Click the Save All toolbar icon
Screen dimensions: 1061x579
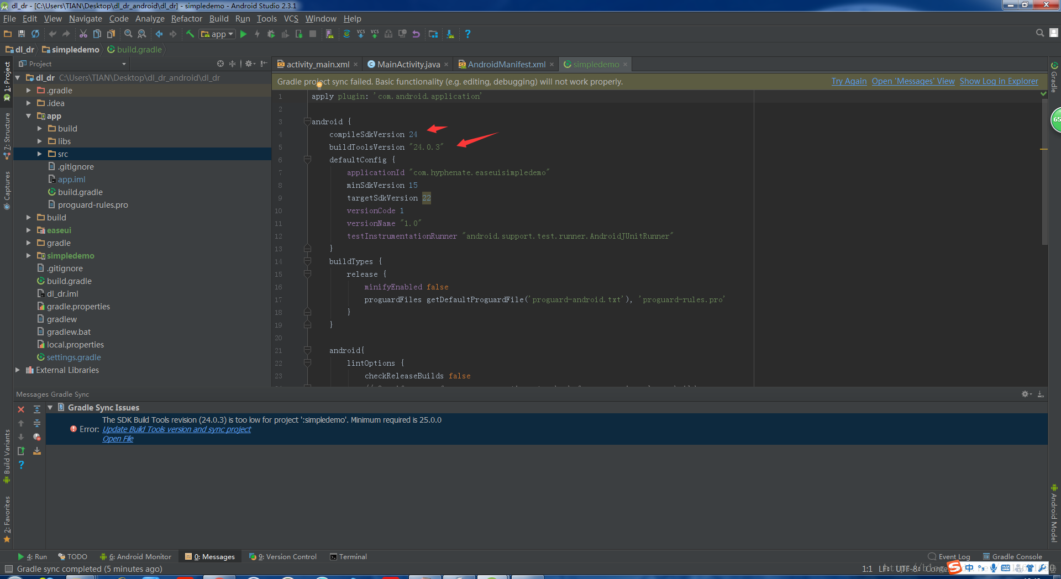(x=22, y=34)
